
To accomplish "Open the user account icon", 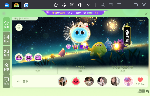I will (x=103, y=5).
